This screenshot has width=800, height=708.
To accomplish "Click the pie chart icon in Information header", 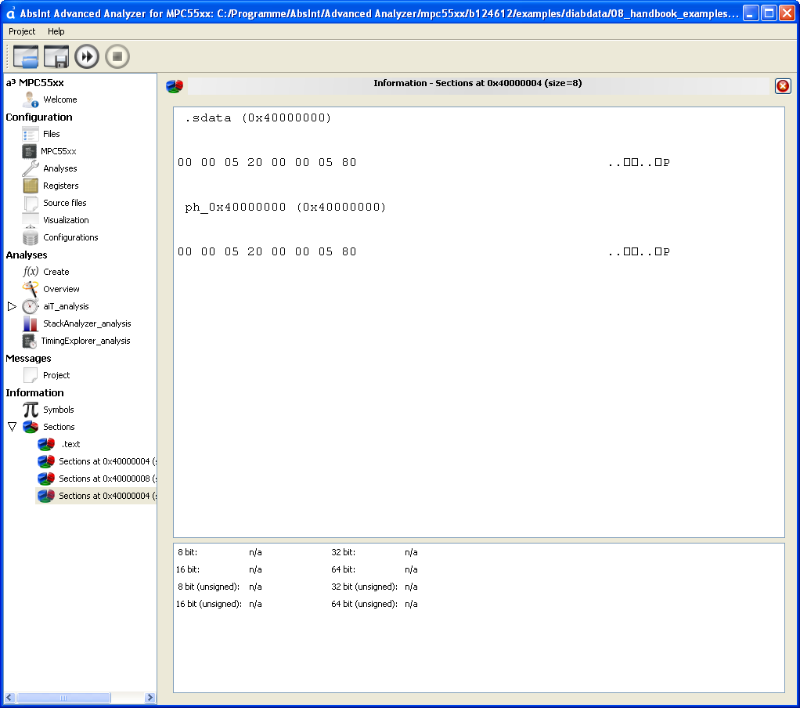I will [175, 85].
